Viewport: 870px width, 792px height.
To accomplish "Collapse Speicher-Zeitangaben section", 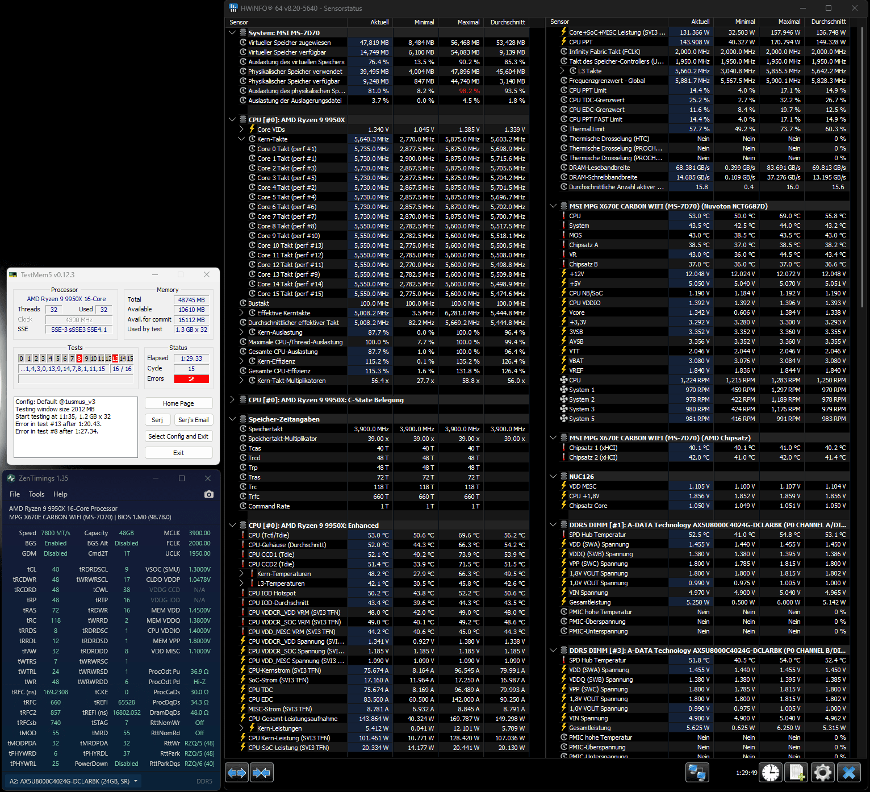I will [x=232, y=419].
